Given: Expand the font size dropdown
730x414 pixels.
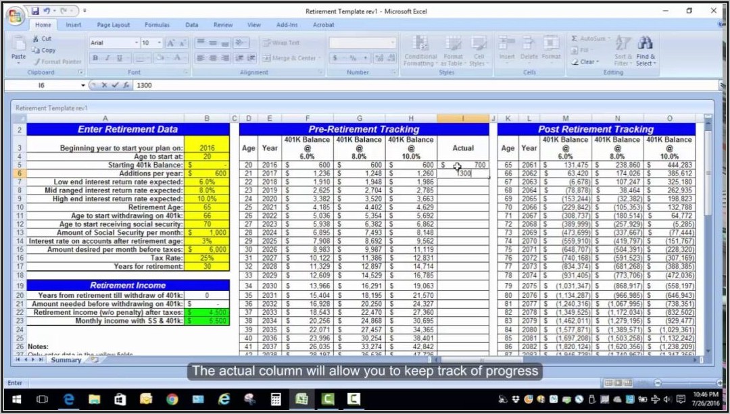Looking at the screenshot, I should 158,43.
